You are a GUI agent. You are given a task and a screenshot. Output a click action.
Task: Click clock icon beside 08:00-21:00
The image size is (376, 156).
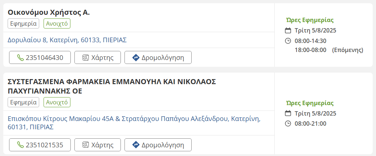[x=288, y=123]
